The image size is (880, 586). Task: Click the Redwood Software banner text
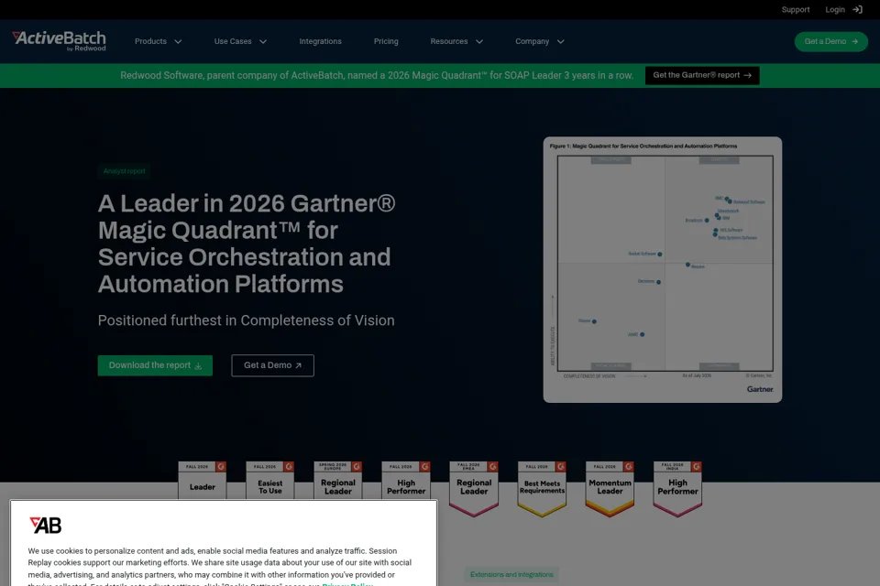point(377,75)
